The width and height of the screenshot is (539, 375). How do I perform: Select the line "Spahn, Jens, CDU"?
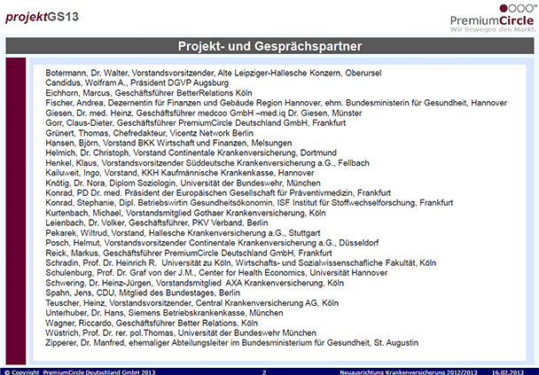(x=143, y=293)
